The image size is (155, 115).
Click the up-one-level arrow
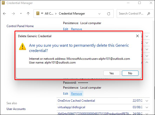click(28, 14)
